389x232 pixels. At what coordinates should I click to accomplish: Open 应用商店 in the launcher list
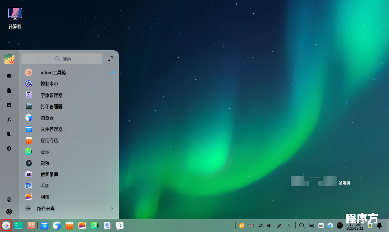[x=69, y=141]
